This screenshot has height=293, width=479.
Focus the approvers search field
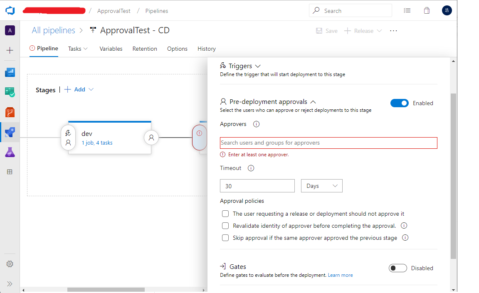pyautogui.click(x=328, y=143)
